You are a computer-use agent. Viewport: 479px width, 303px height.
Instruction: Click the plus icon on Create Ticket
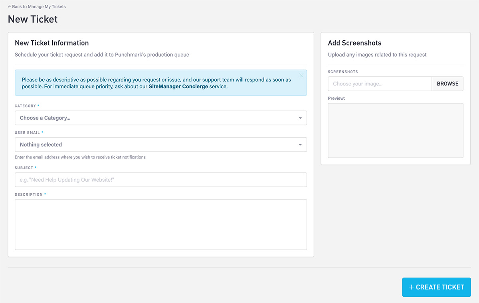[411, 287]
